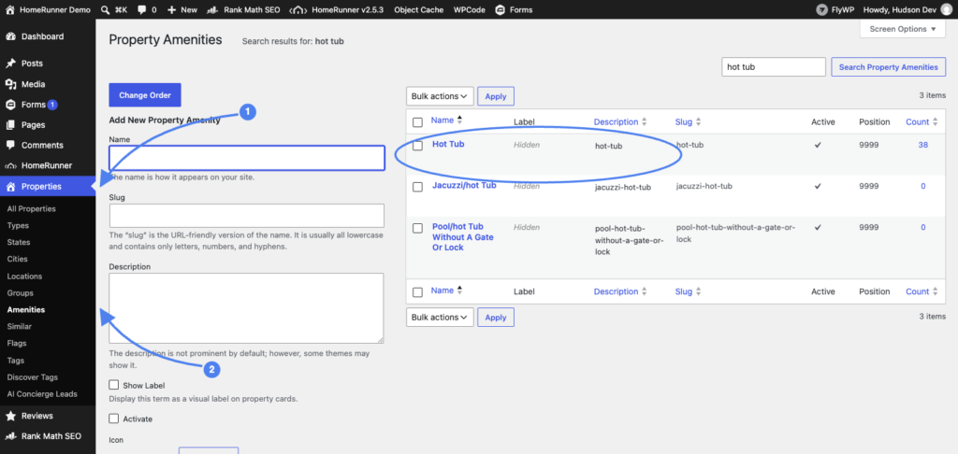The image size is (958, 454).
Task: Click the HomeRunner v2.5.3 logo icon
Action: point(298,10)
